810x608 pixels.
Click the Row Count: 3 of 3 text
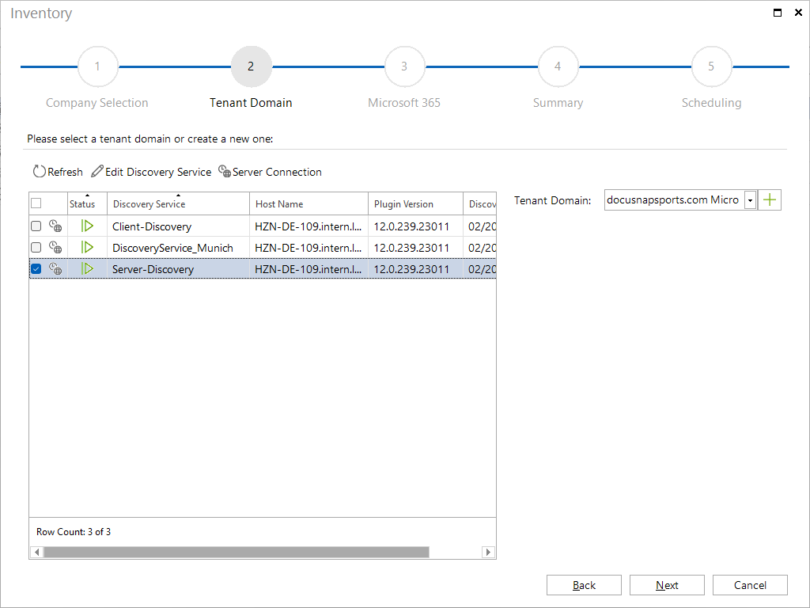pos(74,531)
